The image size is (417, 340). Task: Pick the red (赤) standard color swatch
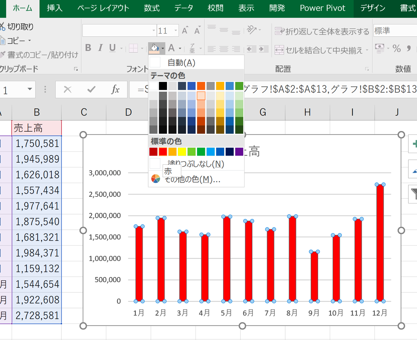pos(163,152)
